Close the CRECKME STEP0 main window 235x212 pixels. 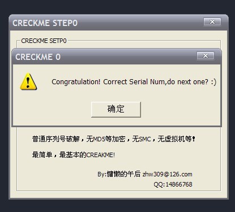(212, 22)
